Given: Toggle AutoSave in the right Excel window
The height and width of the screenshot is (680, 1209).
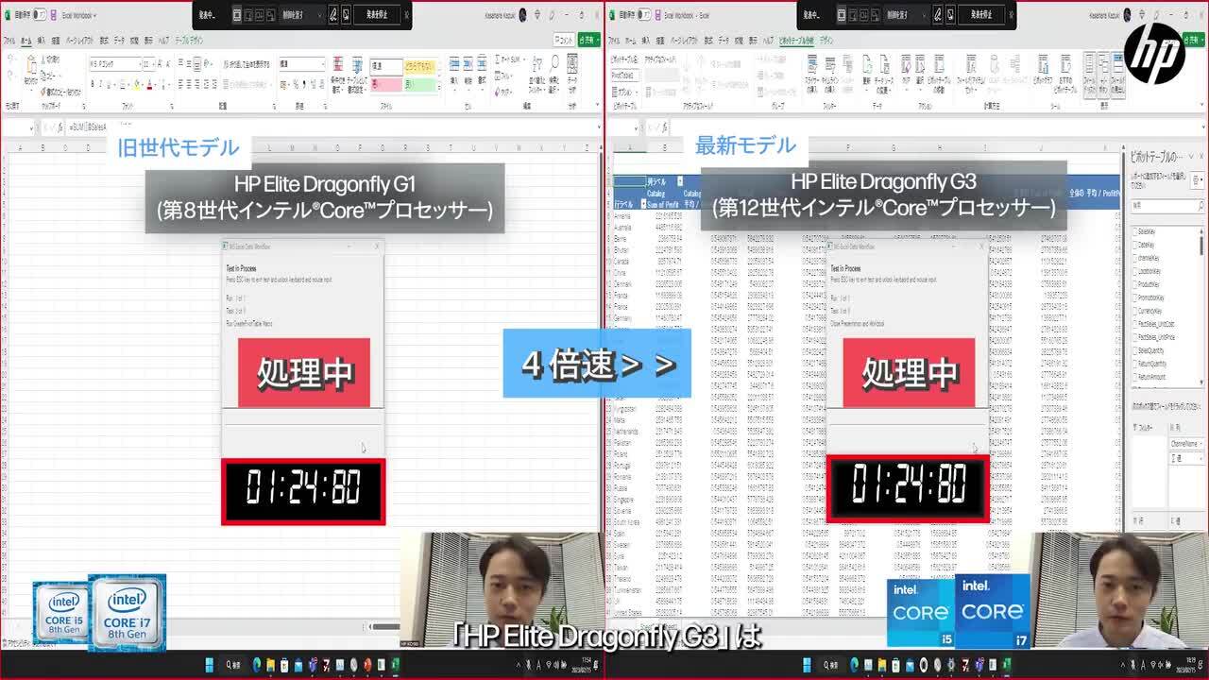Looking at the screenshot, I should click(x=645, y=15).
